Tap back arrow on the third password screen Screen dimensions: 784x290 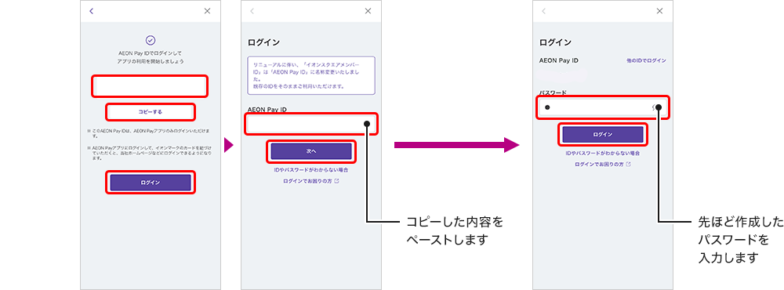click(543, 11)
